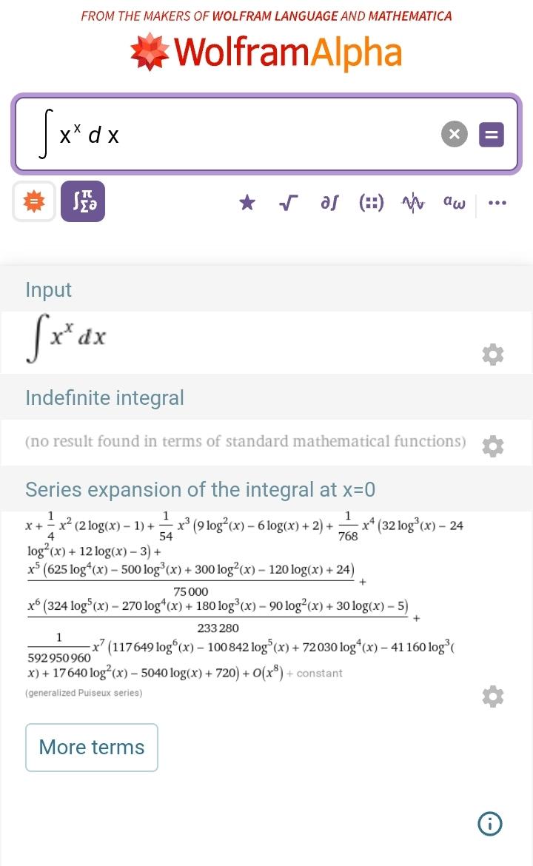Image resolution: width=533 pixels, height=866 pixels.
Task: Clear the query using the X button
Action: point(454,134)
